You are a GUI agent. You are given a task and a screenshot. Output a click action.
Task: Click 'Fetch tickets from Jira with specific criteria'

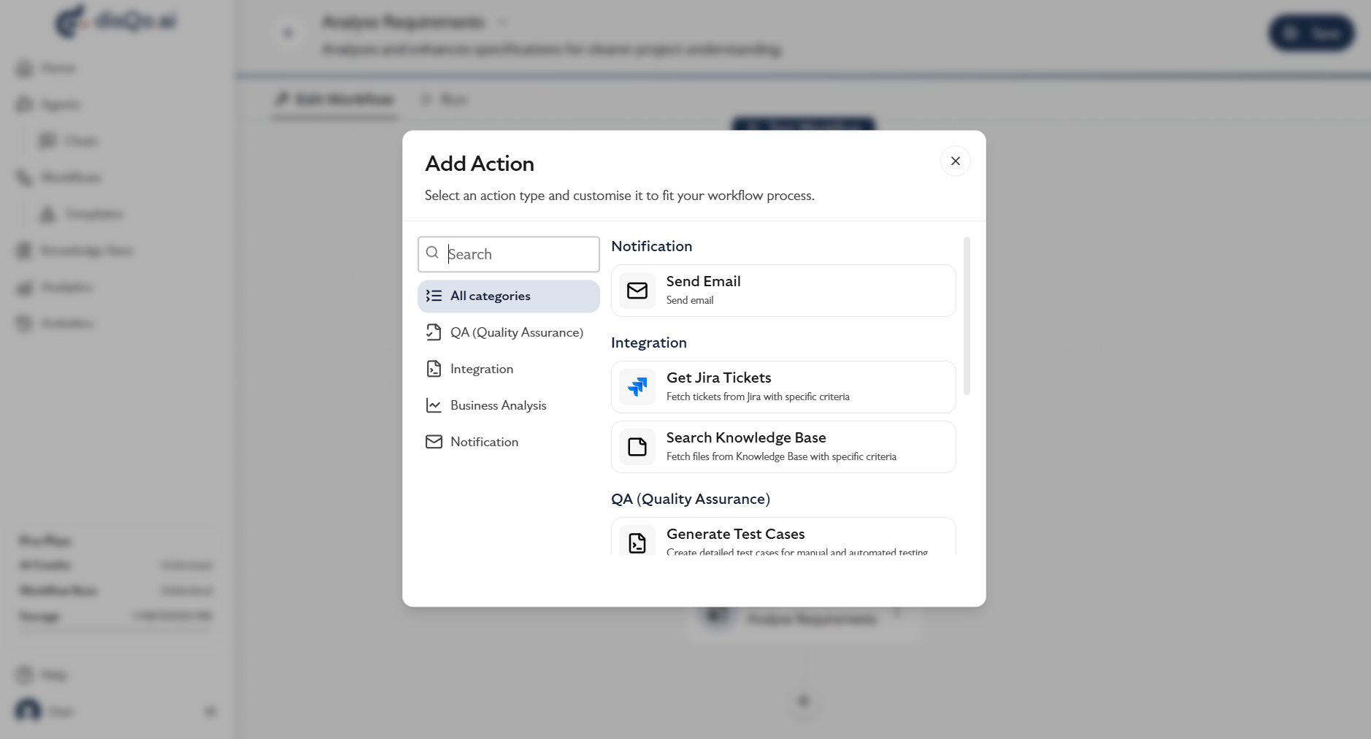pyautogui.click(x=758, y=397)
